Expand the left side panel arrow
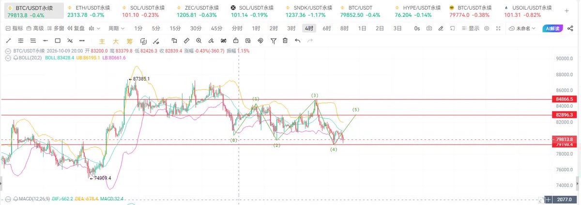 [1, 183]
